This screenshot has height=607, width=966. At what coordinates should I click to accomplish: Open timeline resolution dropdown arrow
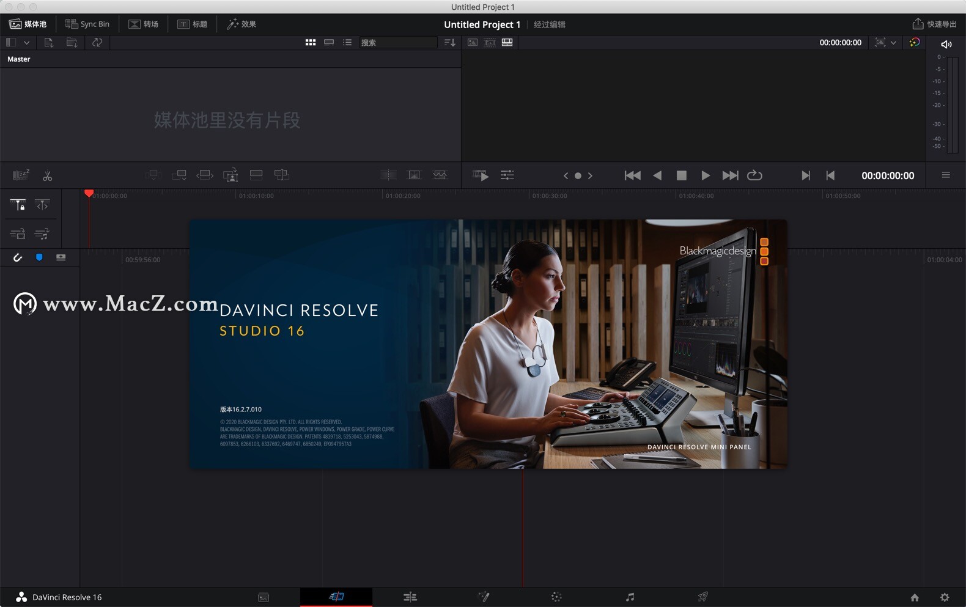(x=893, y=42)
